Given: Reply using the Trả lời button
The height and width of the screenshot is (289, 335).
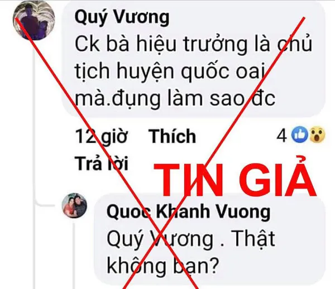Looking at the screenshot, I should pyautogui.click(x=102, y=163).
